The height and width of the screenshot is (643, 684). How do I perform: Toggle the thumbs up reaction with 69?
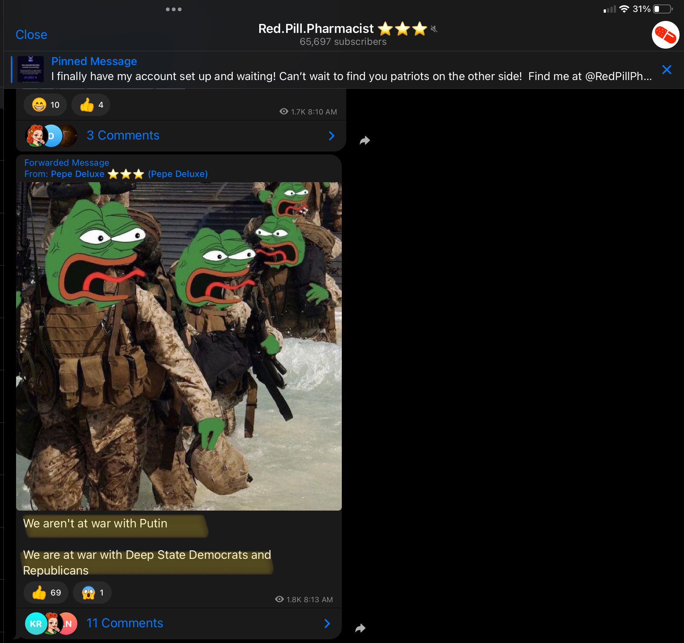(46, 593)
